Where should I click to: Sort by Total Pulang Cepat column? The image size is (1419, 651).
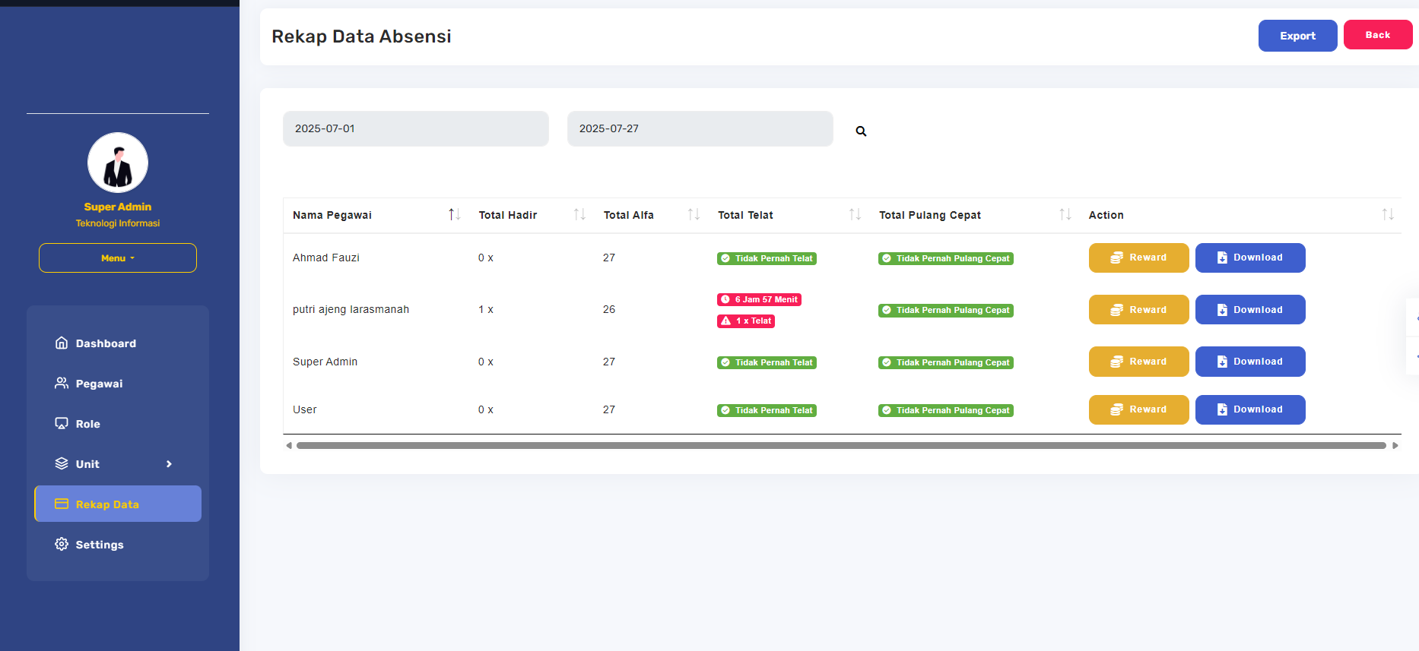(1065, 215)
